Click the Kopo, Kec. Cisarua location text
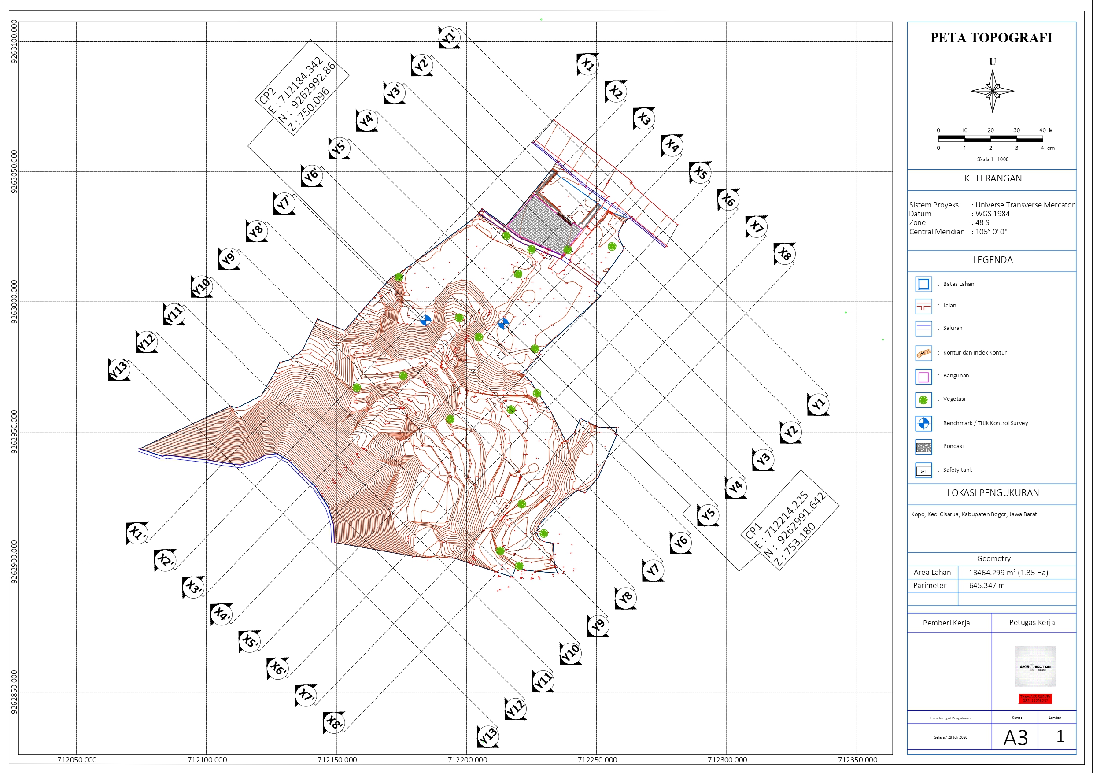Image resolution: width=1093 pixels, height=773 pixels. click(x=974, y=514)
